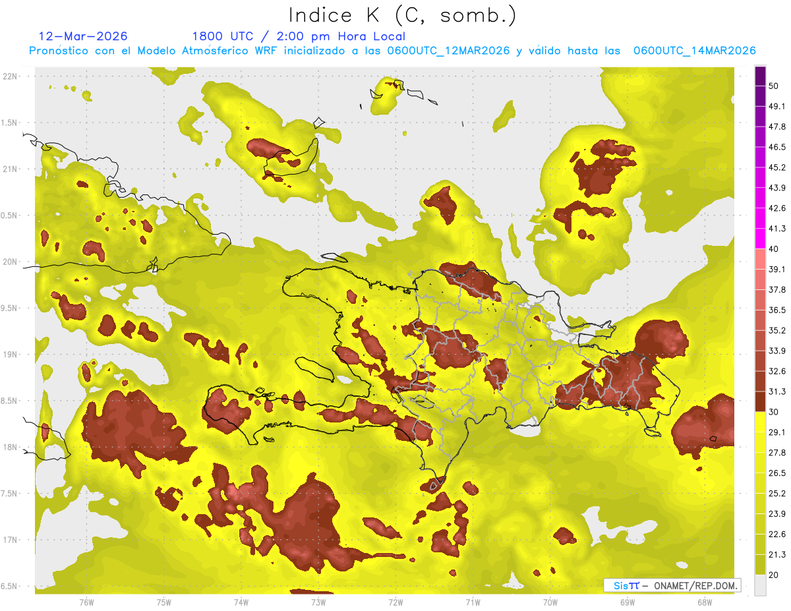Screen dimensions: 791x611
Task: Click the "75W" longitude label
Action: click(x=163, y=602)
